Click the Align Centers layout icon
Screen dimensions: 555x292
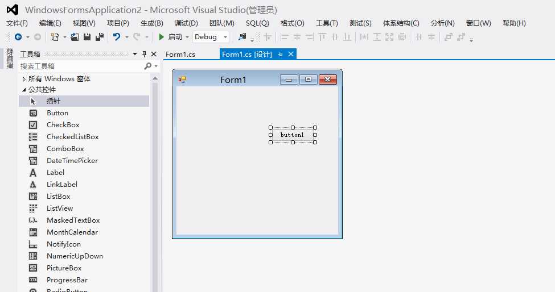297,37
